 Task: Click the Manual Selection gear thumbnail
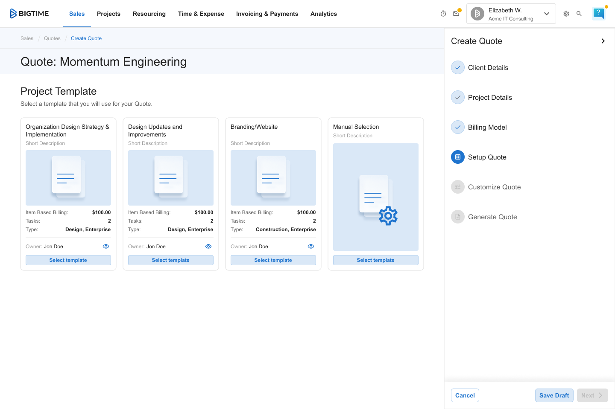pyautogui.click(x=376, y=197)
